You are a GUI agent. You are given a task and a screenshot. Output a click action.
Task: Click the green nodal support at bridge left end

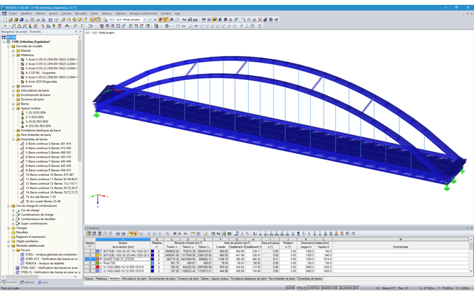click(97, 114)
